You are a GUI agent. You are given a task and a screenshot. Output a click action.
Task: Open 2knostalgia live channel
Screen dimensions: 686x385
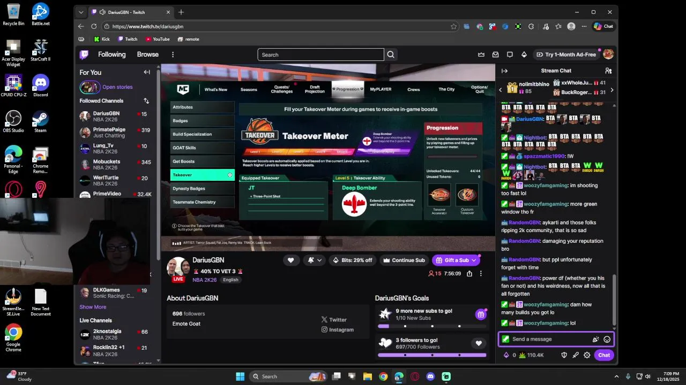click(115, 335)
